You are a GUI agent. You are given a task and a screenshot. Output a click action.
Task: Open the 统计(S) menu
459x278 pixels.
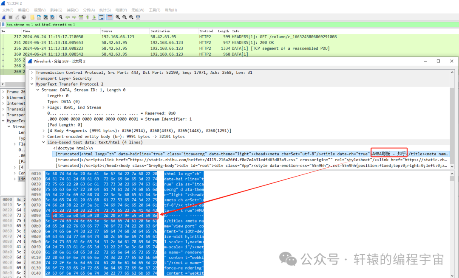click(x=105, y=10)
